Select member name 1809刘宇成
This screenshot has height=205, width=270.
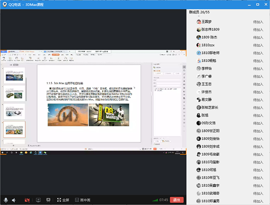(211, 147)
